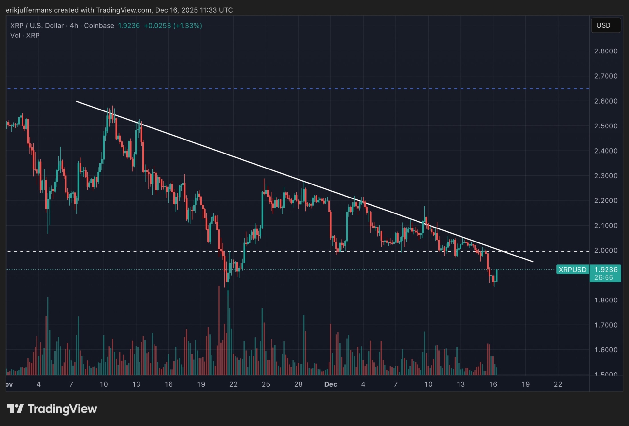Click the Dec label on time axis
The width and height of the screenshot is (629, 426).
point(330,384)
